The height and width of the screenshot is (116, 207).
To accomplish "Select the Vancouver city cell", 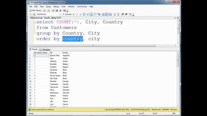I will pos(55,87).
